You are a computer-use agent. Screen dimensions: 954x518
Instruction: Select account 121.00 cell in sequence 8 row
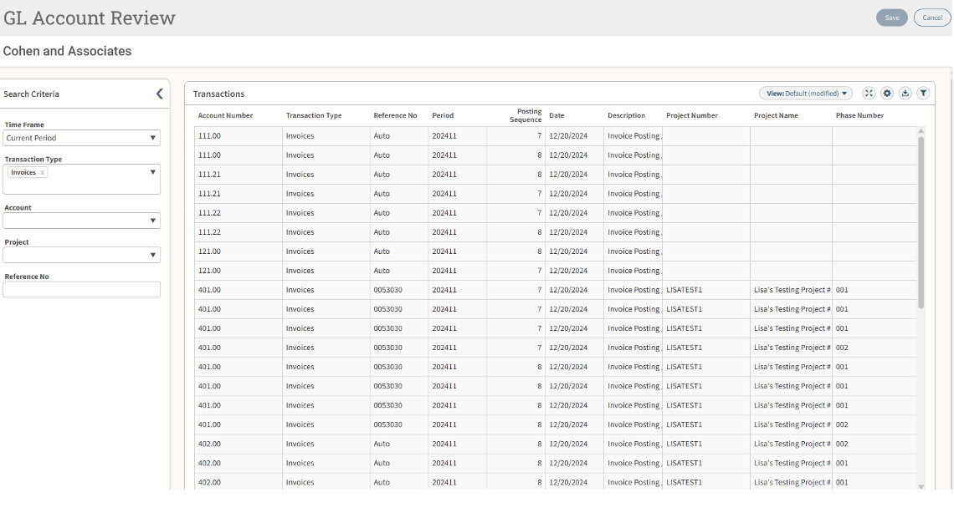pyautogui.click(x=238, y=251)
